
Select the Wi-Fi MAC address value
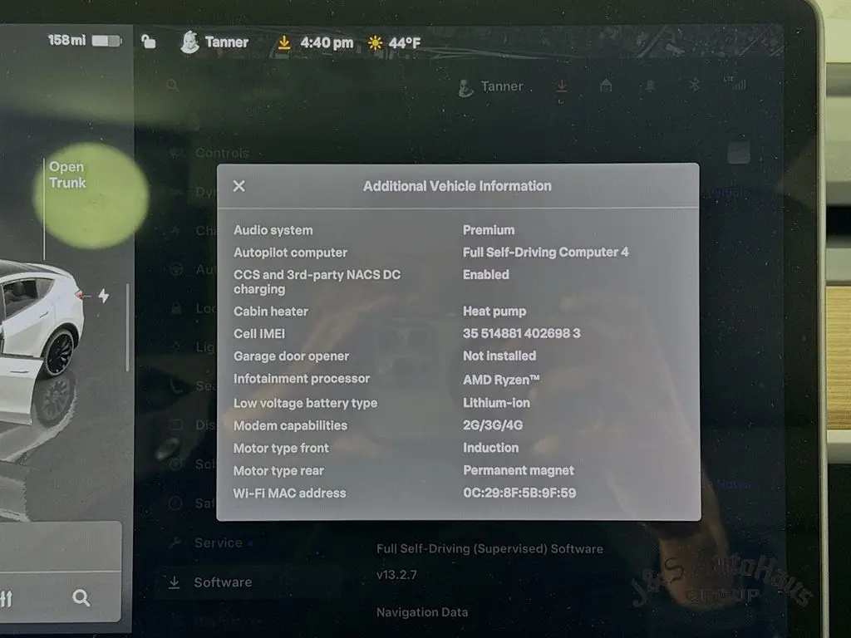(x=519, y=493)
